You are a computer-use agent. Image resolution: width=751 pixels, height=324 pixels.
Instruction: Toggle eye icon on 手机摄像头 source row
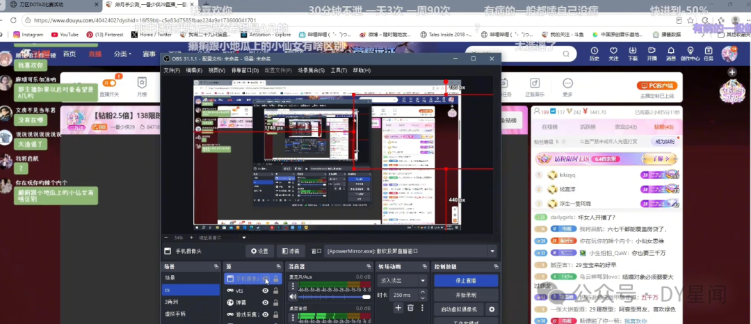(265, 279)
